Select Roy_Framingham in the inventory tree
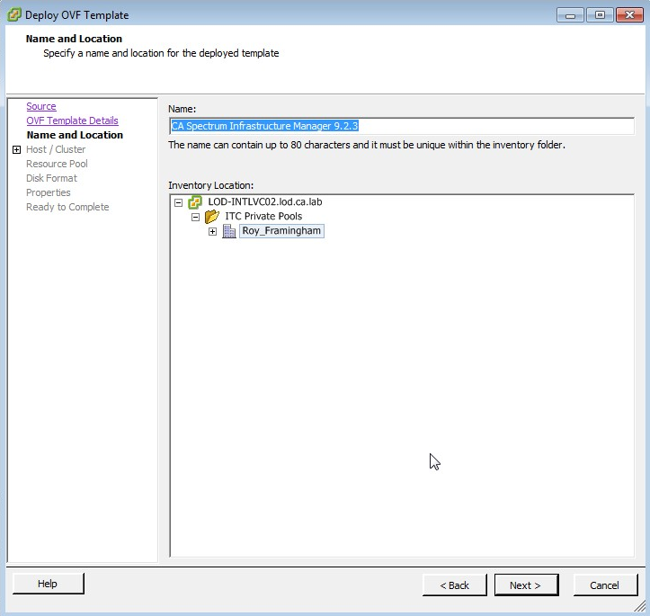 (x=281, y=231)
